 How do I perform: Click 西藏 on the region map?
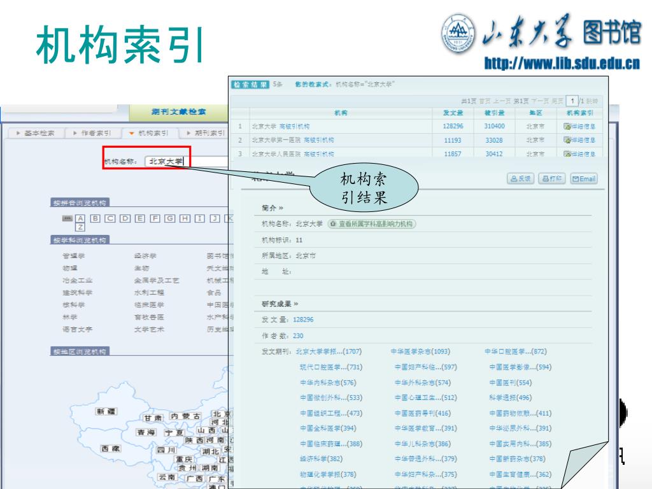click(111, 449)
